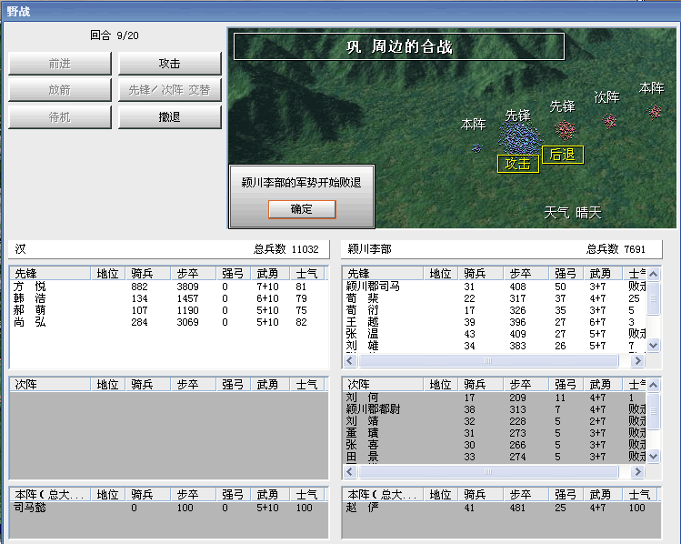
Task: Click the 前进 advance button
Action: tap(60, 64)
